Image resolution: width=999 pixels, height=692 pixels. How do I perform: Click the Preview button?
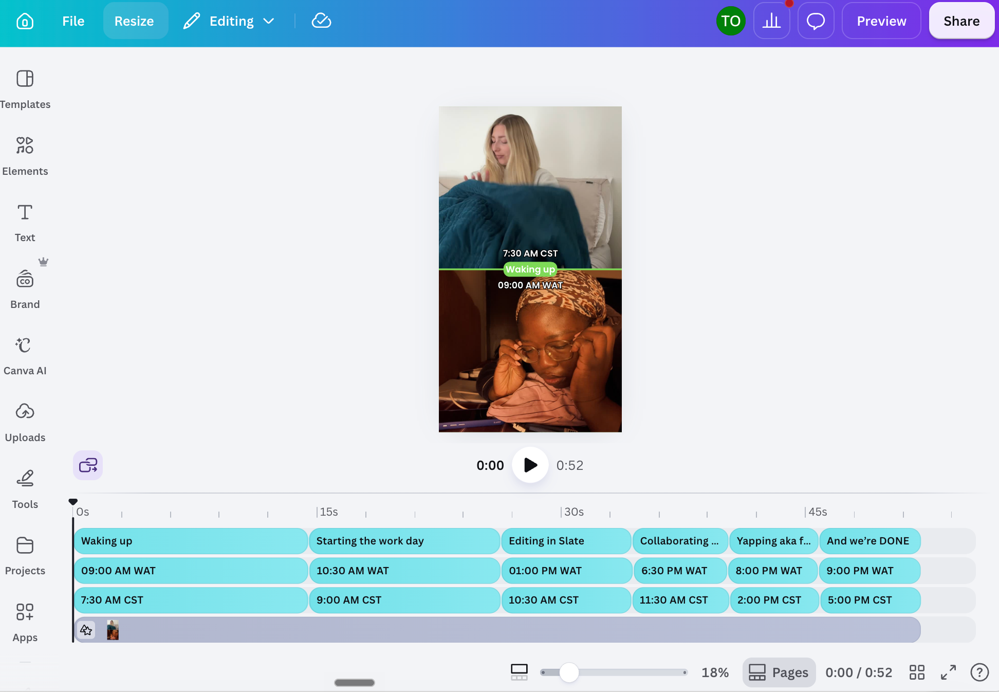(x=881, y=21)
